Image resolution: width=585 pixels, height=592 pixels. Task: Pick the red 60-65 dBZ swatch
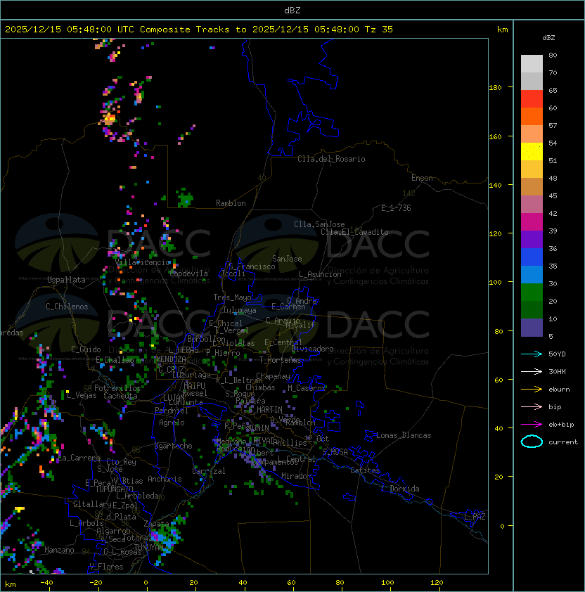pyautogui.click(x=532, y=99)
